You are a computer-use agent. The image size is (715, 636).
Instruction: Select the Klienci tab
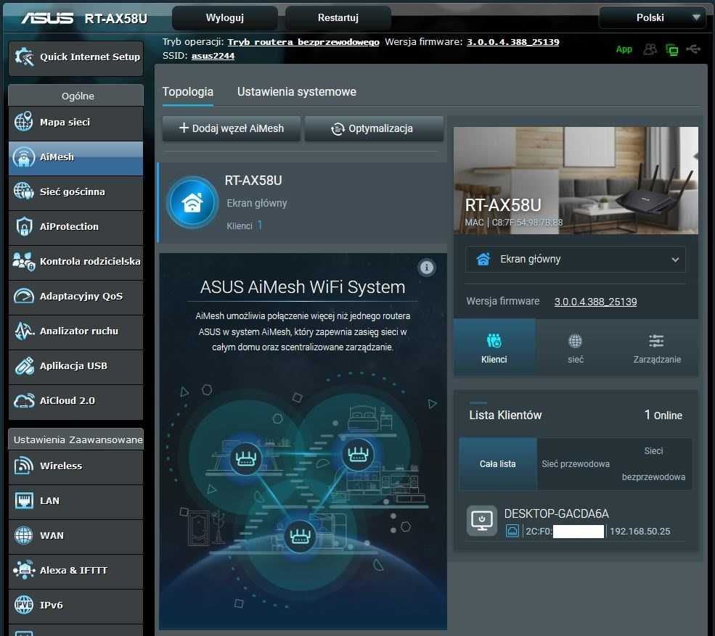click(494, 347)
